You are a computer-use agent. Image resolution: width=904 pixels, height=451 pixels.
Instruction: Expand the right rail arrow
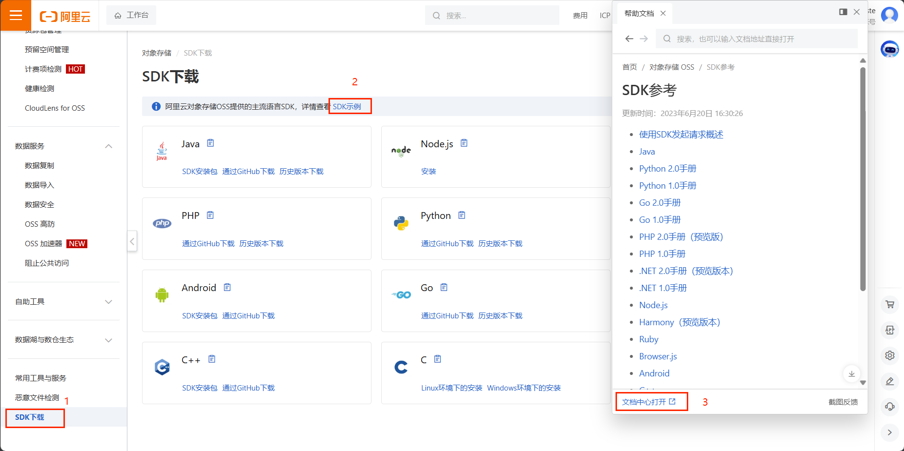click(x=890, y=432)
